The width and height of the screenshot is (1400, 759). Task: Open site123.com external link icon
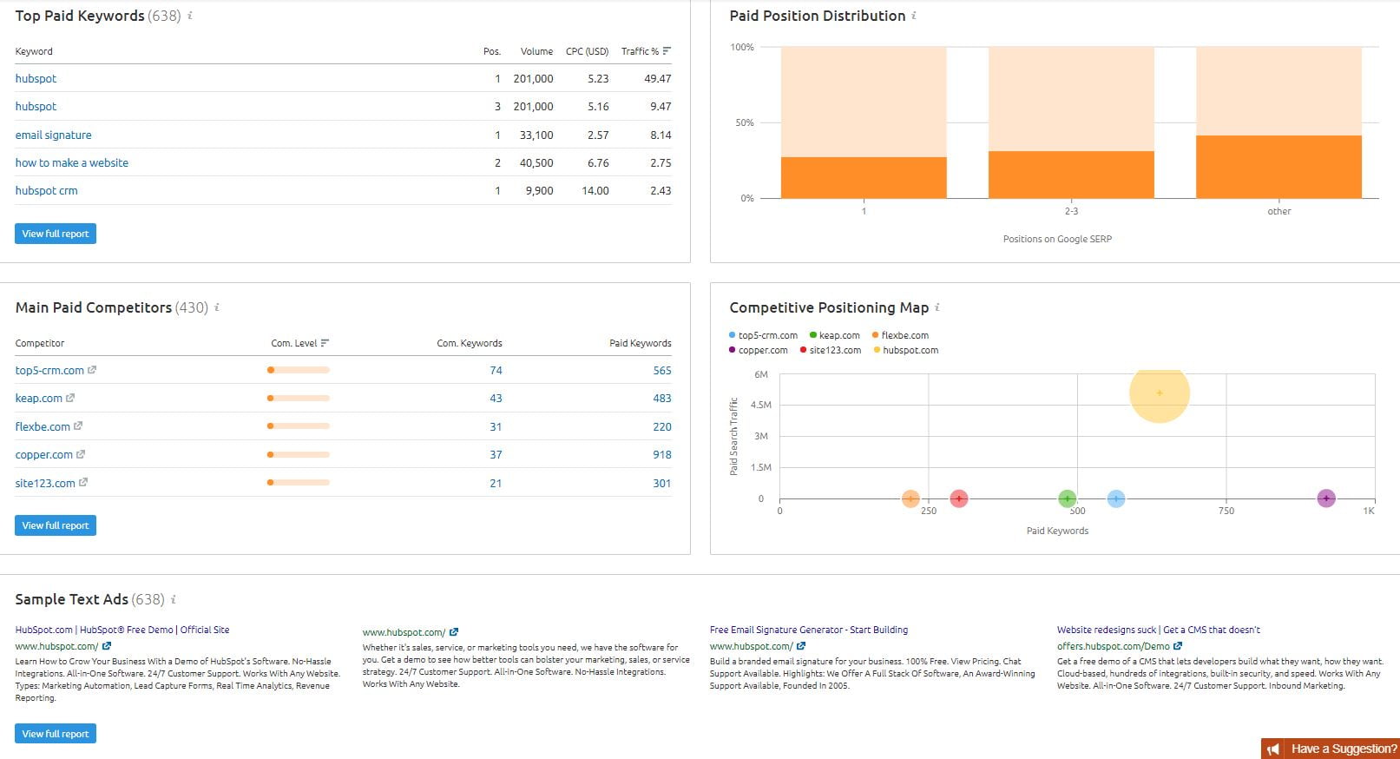coord(83,483)
